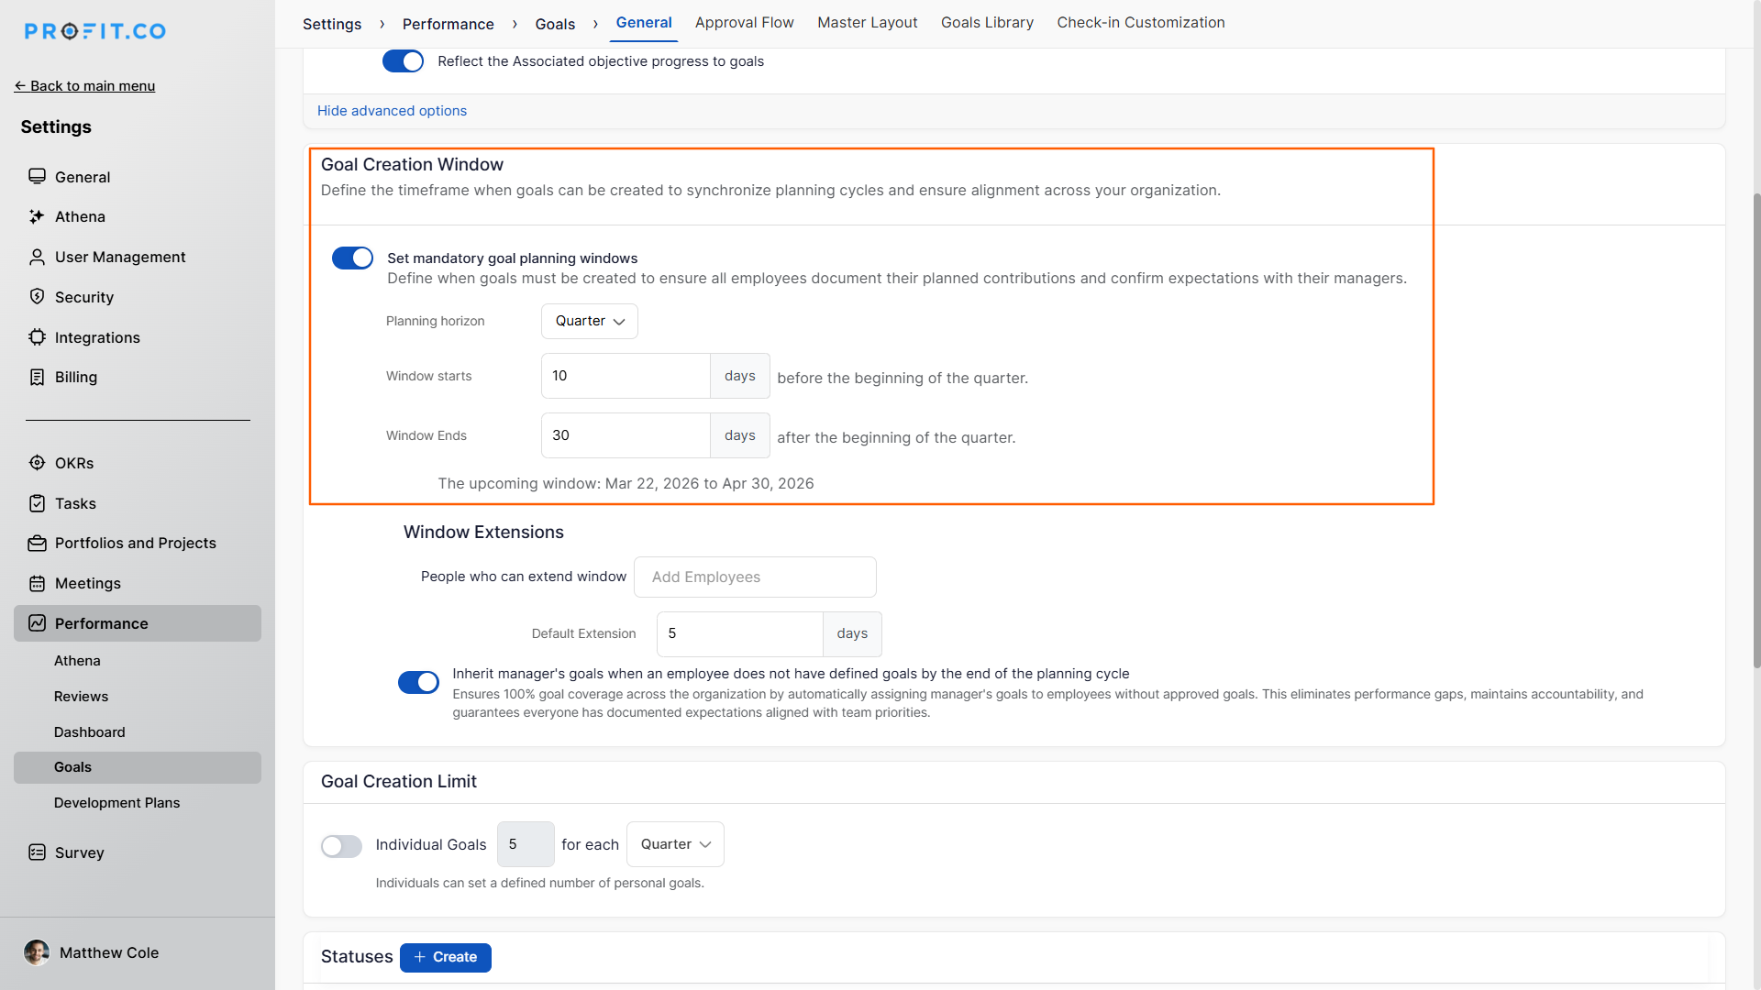
Task: Turn off Inherit manager's goals toggle
Action: pos(418,683)
